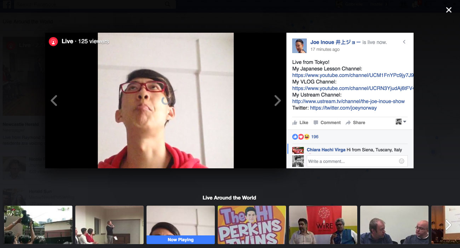Select the Perkins Twins live thumbnail
The image size is (460, 248).
point(252,225)
